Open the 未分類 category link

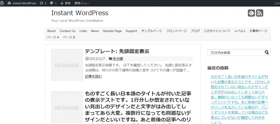click(118, 59)
